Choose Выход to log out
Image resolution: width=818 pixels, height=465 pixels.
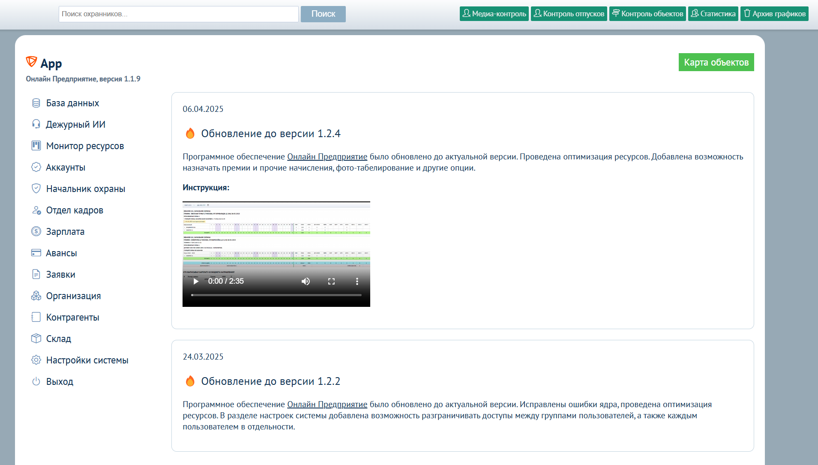pos(60,381)
